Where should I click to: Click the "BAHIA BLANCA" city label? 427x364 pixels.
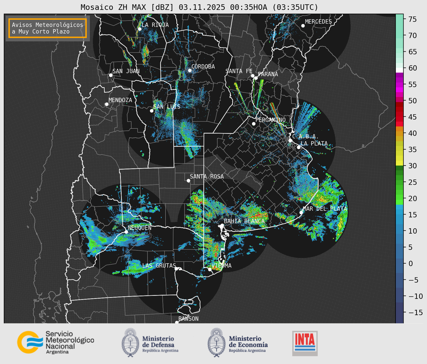tap(244, 221)
